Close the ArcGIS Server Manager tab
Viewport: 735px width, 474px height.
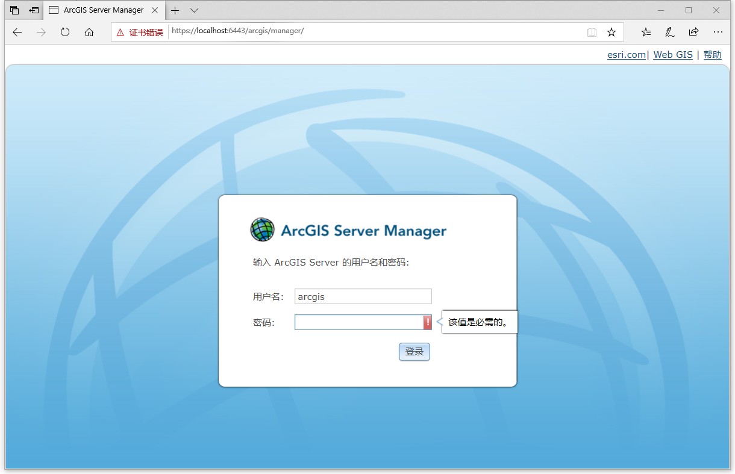(155, 10)
